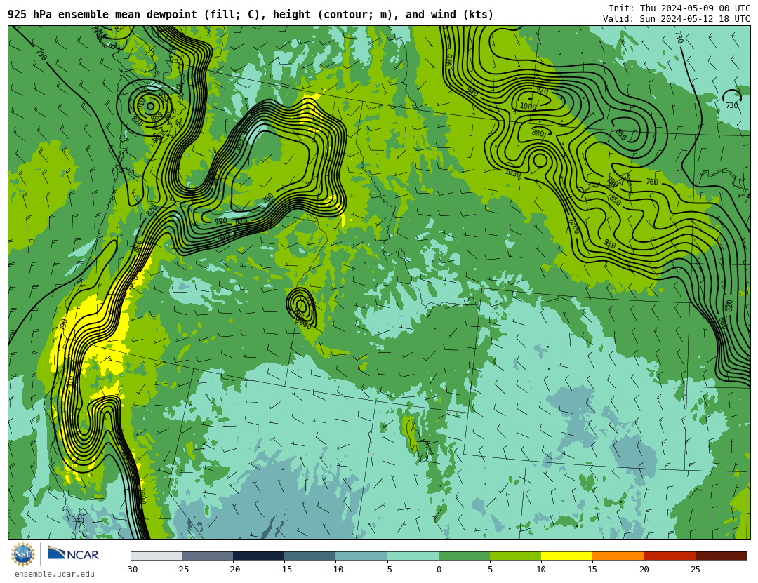Image resolution: width=758 pixels, height=583 pixels.
Task: Click the NCAR logo
Action: click(74, 554)
